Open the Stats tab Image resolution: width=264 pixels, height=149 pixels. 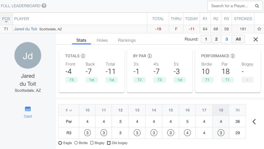click(x=81, y=40)
